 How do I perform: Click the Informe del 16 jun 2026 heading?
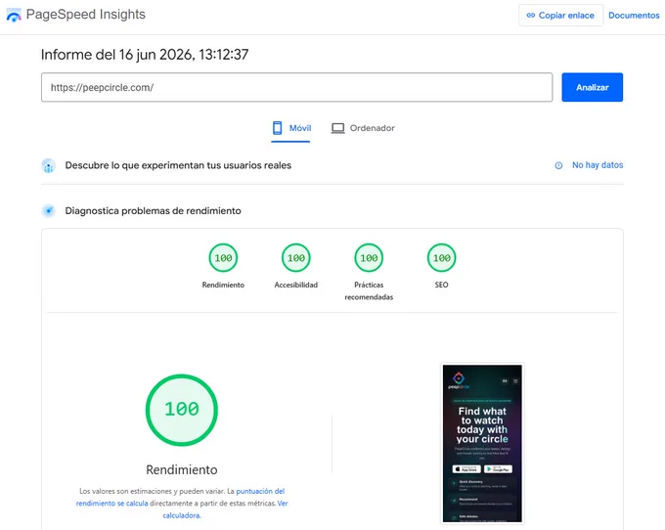pos(145,55)
